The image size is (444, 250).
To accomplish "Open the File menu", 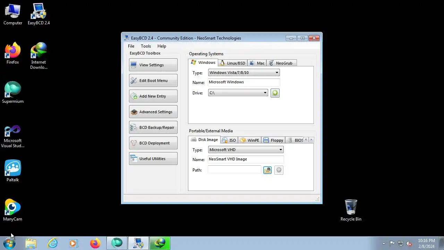I will pos(131,46).
